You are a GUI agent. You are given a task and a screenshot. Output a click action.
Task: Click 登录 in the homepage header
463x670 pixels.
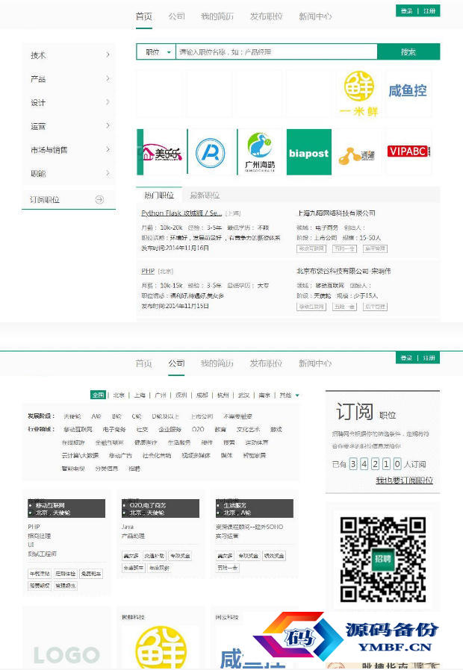406,10
